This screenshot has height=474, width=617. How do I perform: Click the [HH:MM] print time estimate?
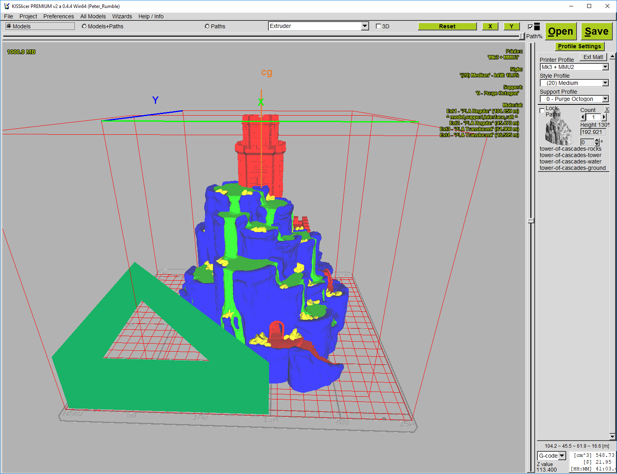click(592, 469)
